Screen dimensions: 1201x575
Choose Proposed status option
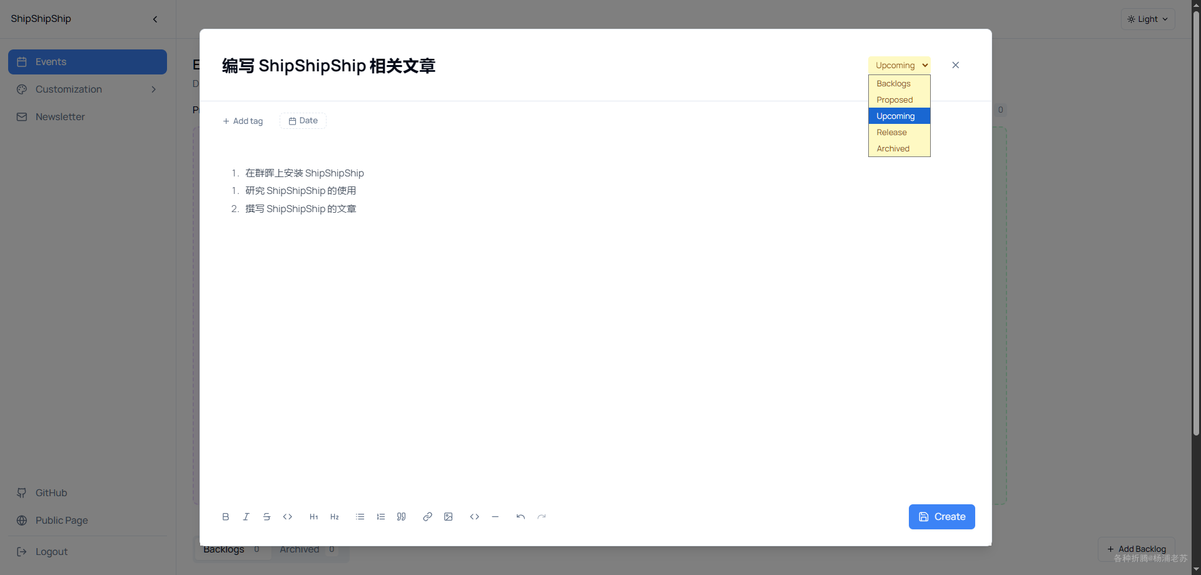899,99
